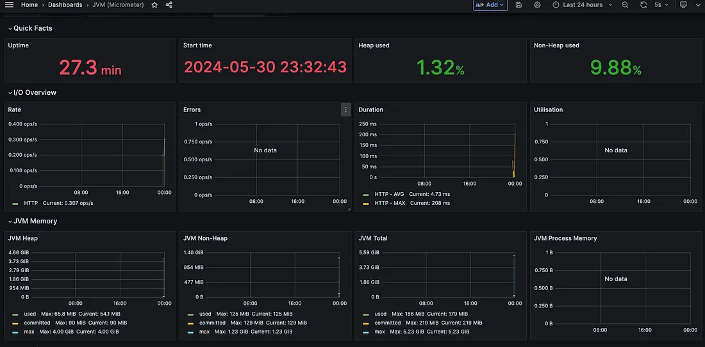This screenshot has height=347, width=705.
Task: Click the share dashboard icon
Action: (x=169, y=5)
